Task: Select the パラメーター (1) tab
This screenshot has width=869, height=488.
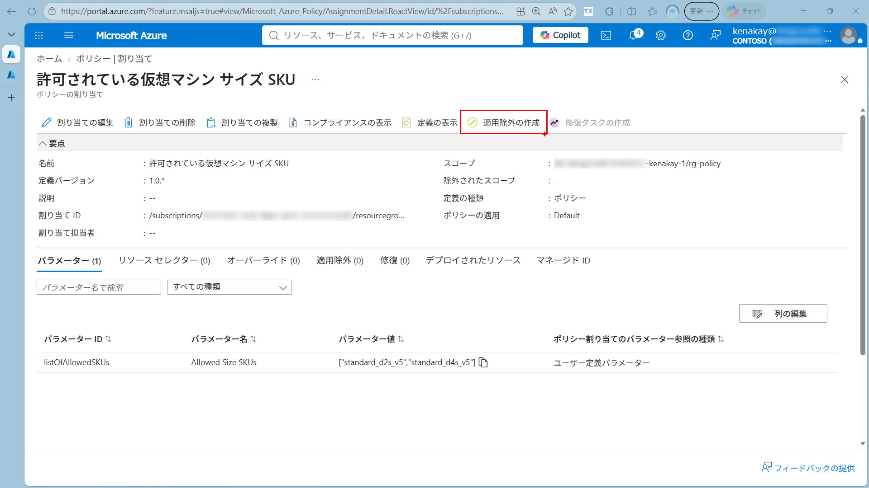Action: (x=69, y=261)
